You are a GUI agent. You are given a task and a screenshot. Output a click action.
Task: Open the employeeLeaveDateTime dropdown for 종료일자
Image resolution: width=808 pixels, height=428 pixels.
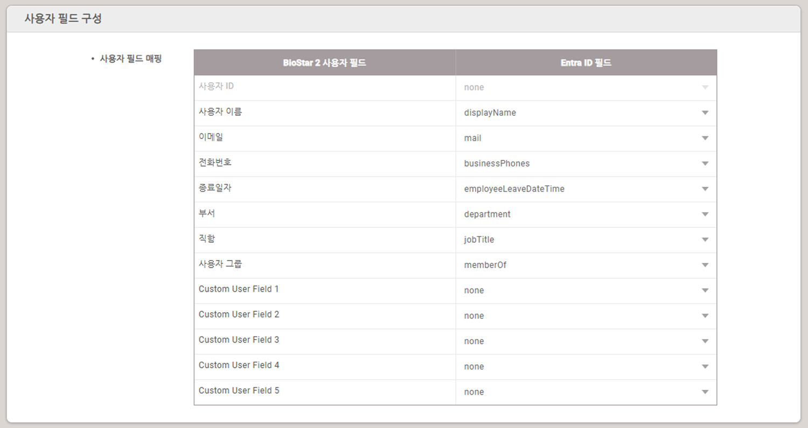pyautogui.click(x=586, y=189)
